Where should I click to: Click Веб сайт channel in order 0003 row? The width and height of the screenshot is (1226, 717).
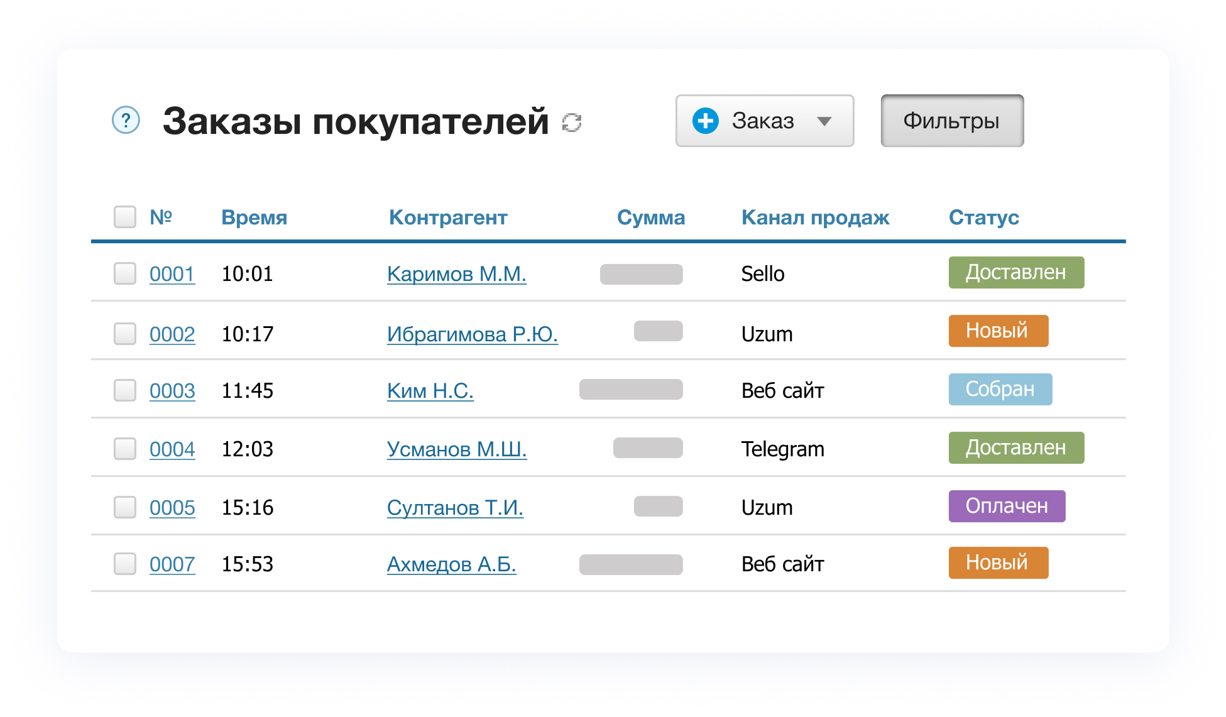782,391
